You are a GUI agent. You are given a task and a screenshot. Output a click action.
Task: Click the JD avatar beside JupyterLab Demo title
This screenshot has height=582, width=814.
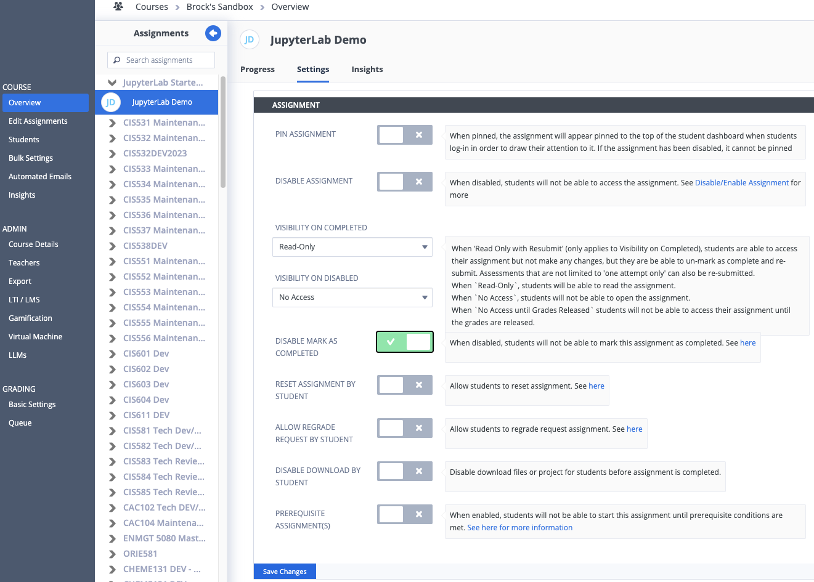[249, 39]
